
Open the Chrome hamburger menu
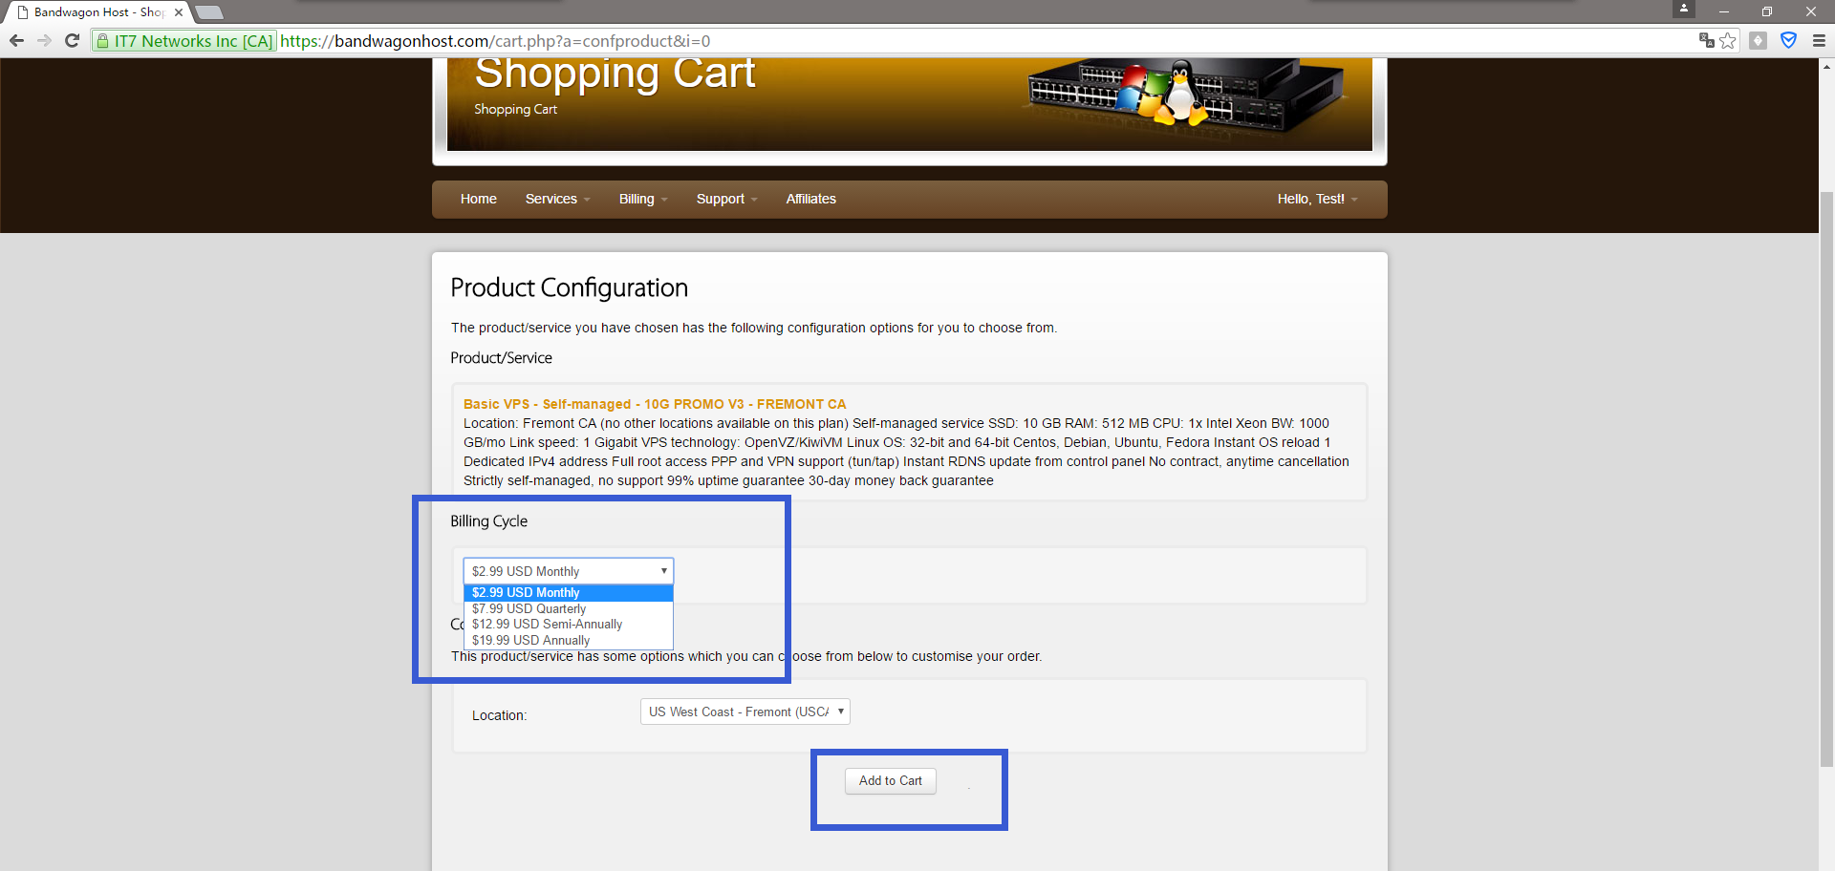click(x=1819, y=40)
